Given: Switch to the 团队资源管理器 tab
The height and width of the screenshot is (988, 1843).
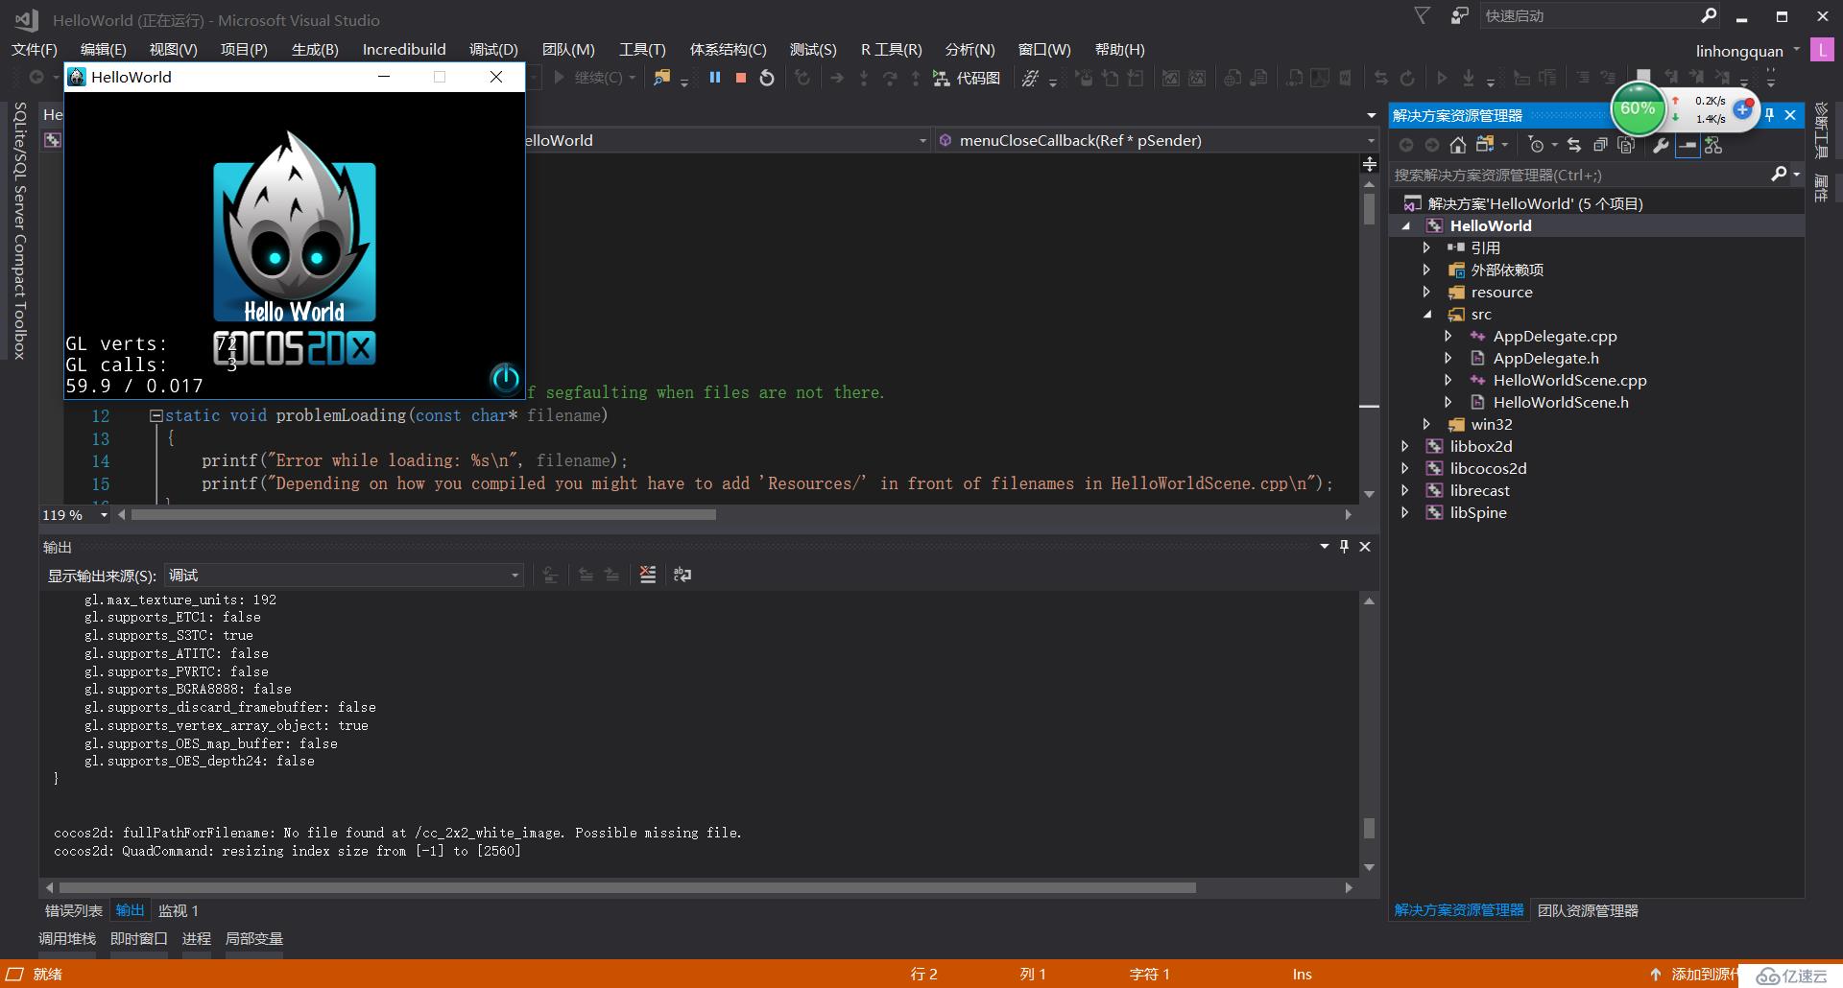Looking at the screenshot, I should (x=1588, y=910).
